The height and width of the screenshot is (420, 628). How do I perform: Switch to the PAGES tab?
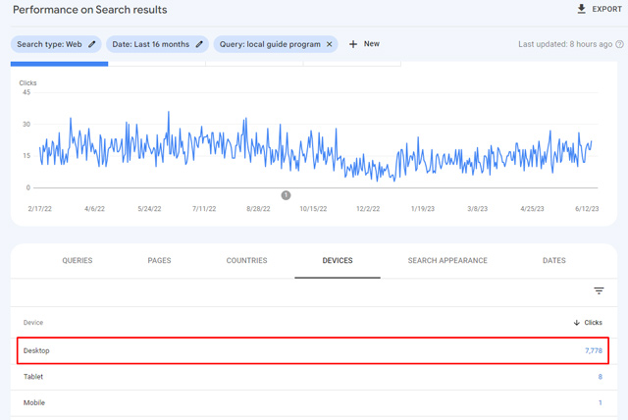pyautogui.click(x=159, y=261)
